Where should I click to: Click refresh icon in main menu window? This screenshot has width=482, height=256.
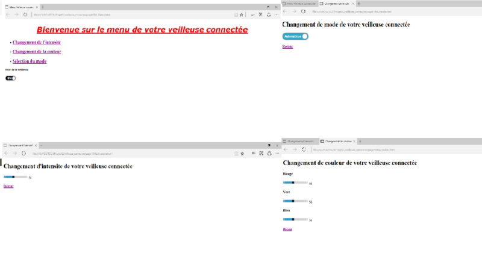click(25, 14)
